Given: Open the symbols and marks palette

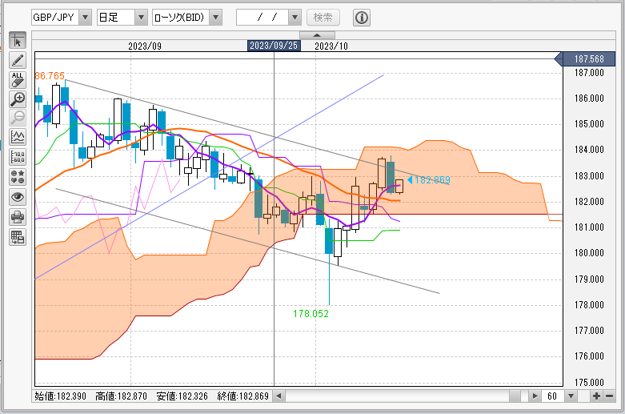Looking at the screenshot, I should click(x=18, y=177).
